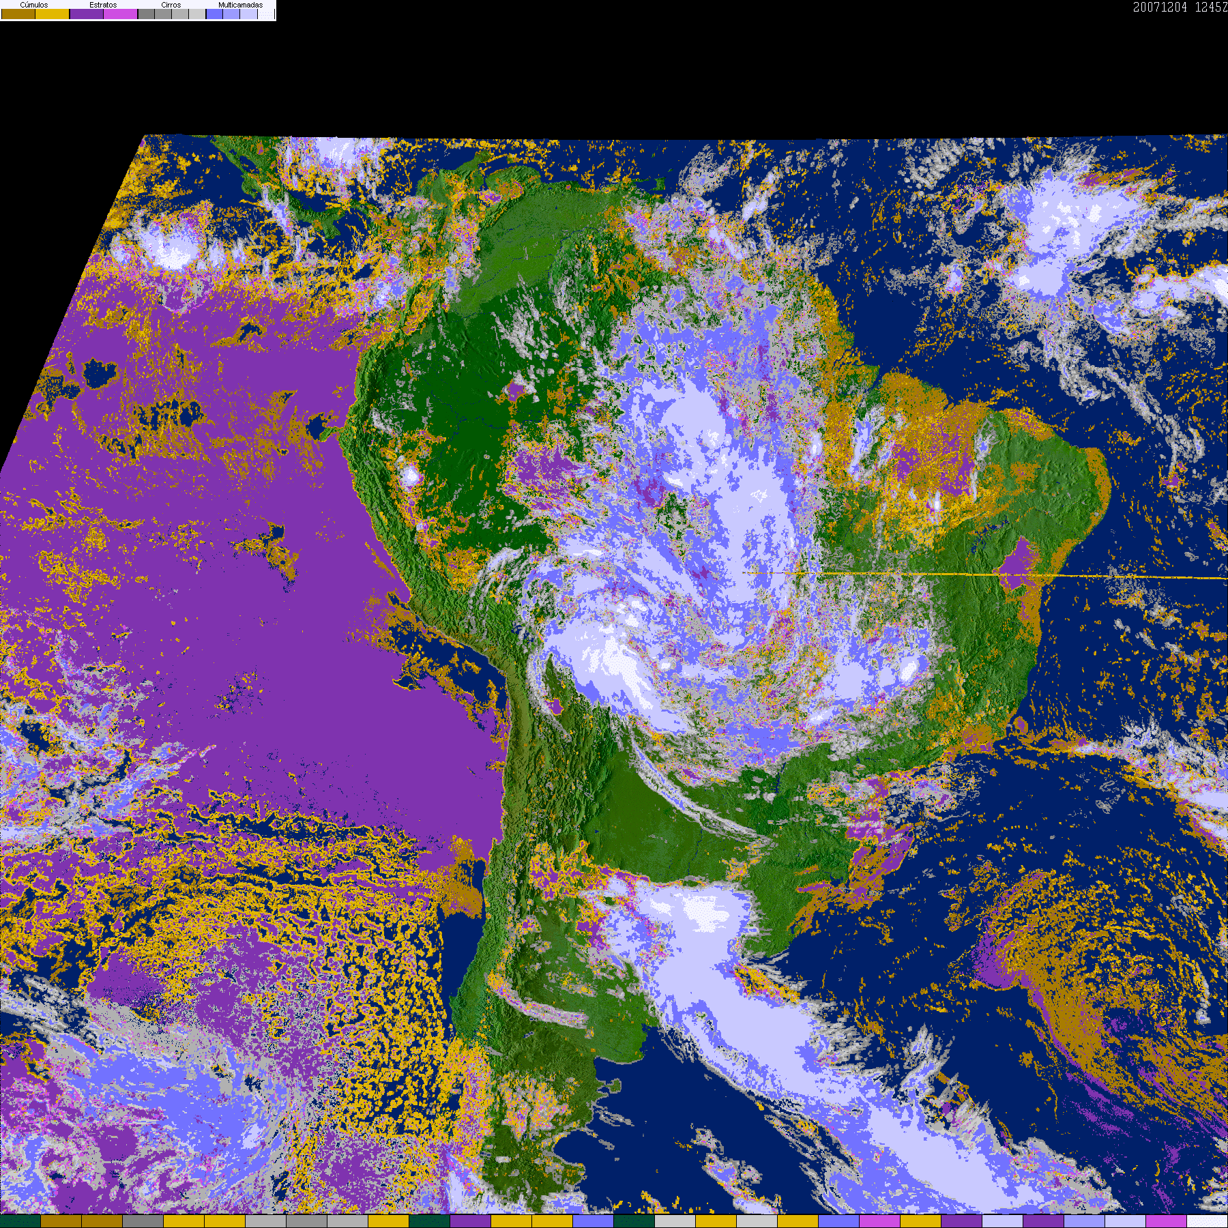
Task: Select the pale lavender Multicamadas legend swatch
Action: pyautogui.click(x=249, y=14)
